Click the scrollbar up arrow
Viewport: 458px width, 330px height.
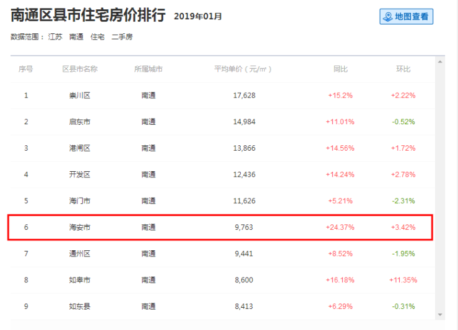[440, 62]
